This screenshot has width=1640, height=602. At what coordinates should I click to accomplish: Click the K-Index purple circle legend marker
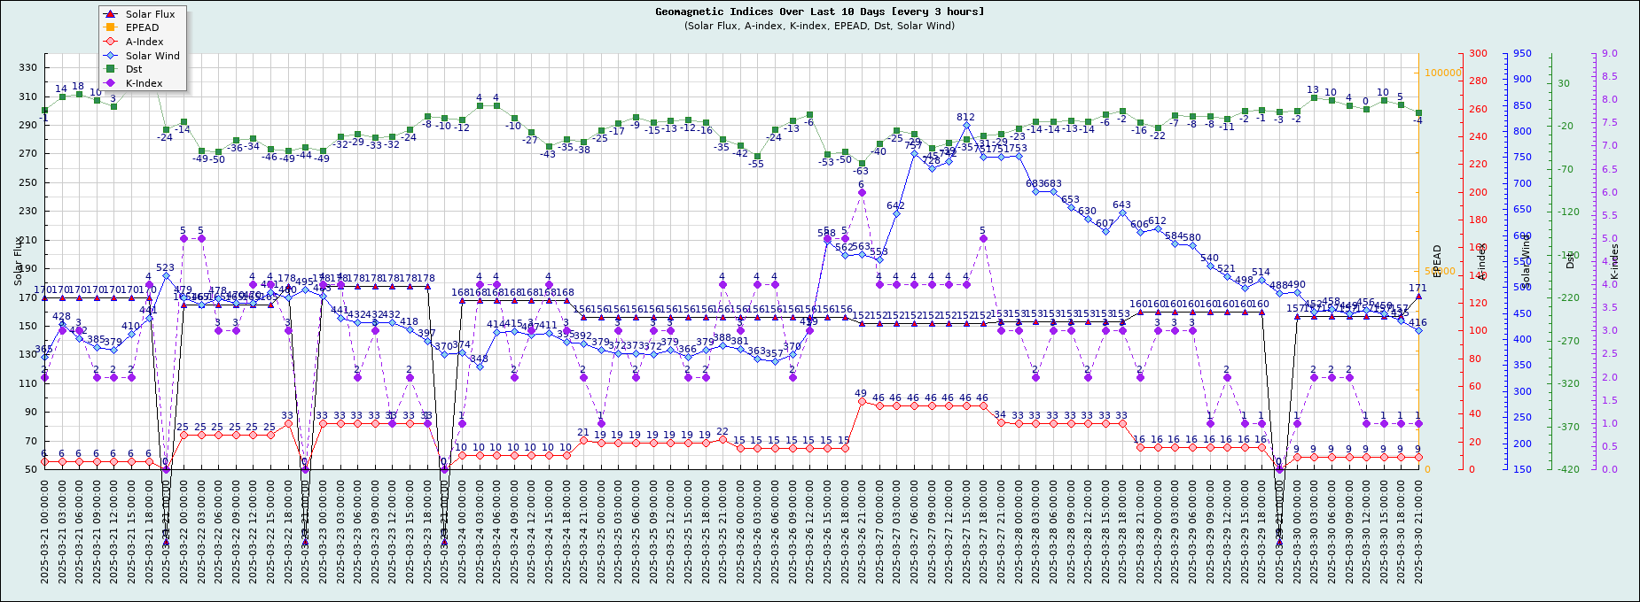tap(111, 83)
